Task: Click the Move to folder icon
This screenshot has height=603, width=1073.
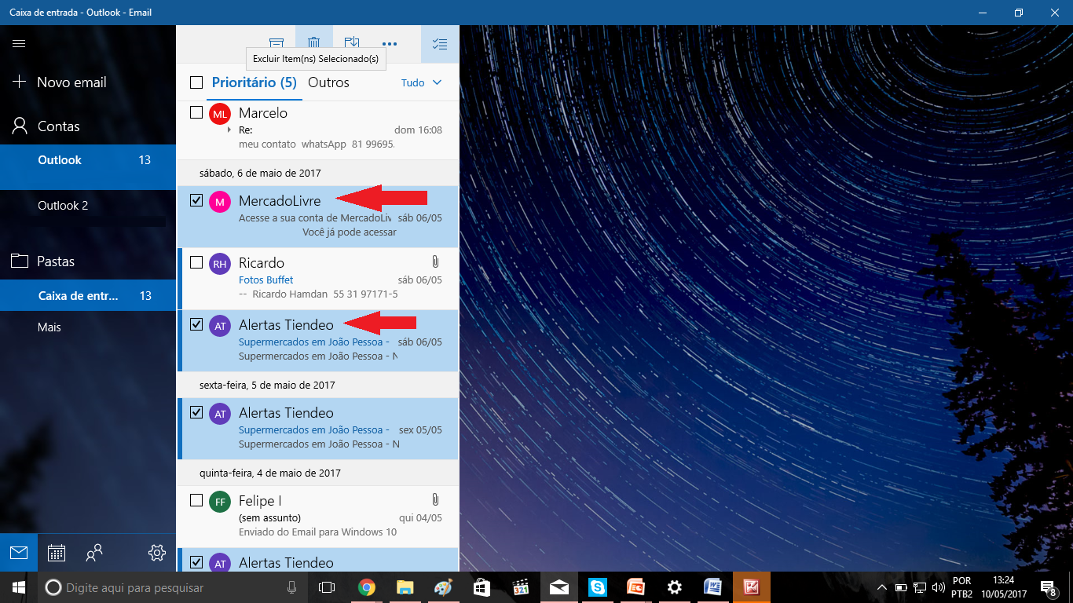Action: click(352, 44)
